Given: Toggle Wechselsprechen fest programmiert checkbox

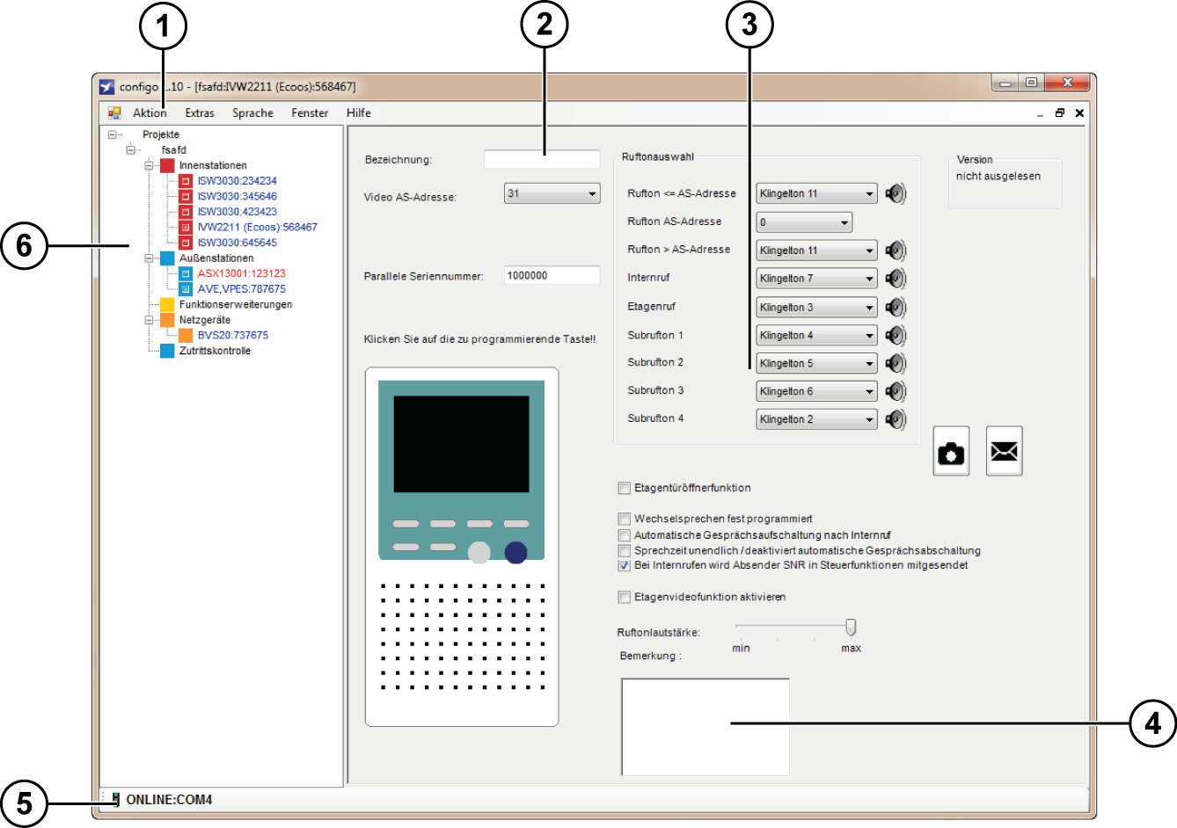Looking at the screenshot, I should tap(625, 519).
